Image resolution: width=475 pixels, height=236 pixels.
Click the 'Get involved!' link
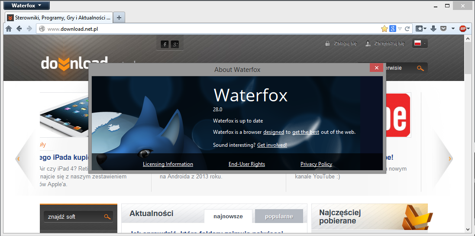point(272,145)
